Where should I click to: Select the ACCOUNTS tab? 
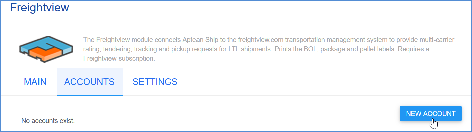(89, 82)
